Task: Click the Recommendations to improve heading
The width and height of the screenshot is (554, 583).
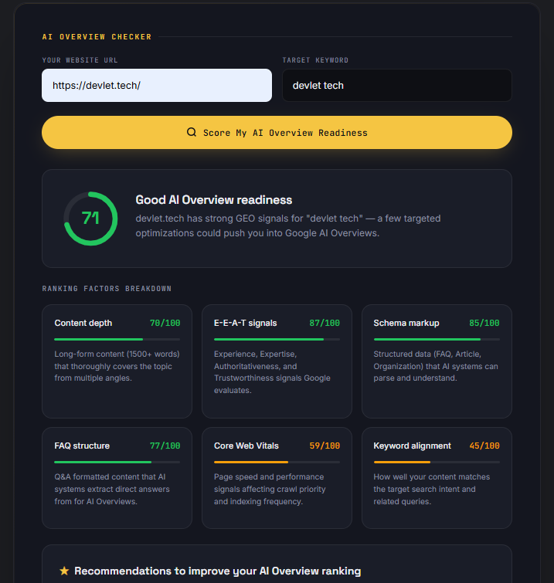Action: (218, 571)
